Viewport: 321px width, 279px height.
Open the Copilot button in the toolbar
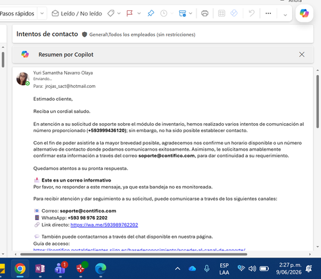click(x=304, y=13)
